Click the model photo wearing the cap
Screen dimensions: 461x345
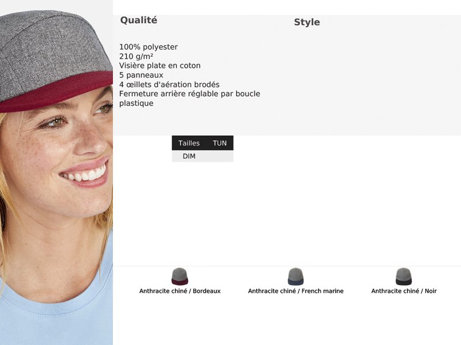pyautogui.click(x=56, y=172)
